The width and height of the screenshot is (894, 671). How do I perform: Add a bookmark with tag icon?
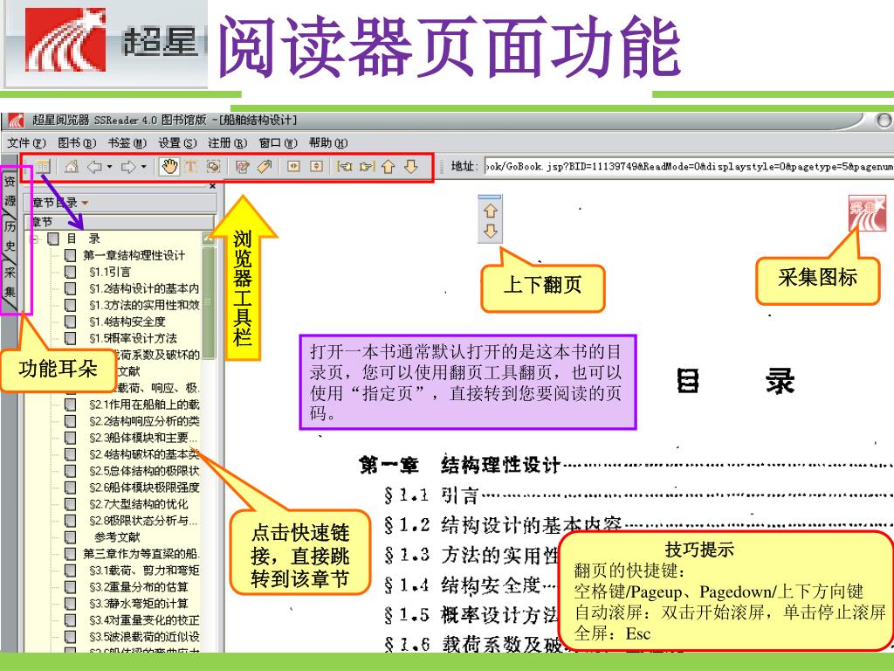click(x=264, y=167)
